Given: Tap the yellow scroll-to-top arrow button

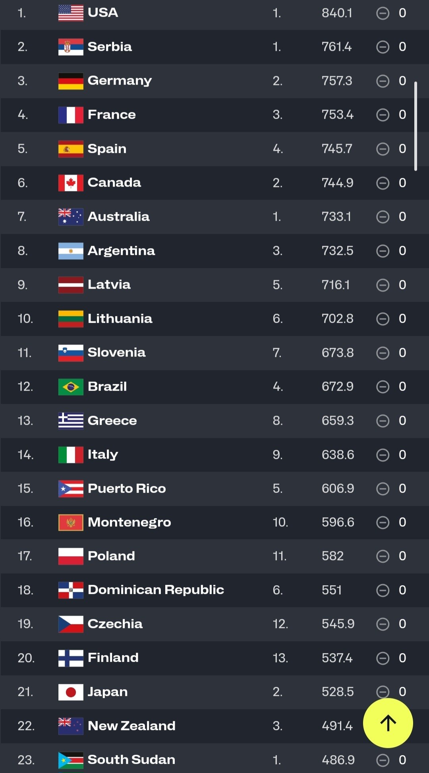Looking at the screenshot, I should pos(388,723).
